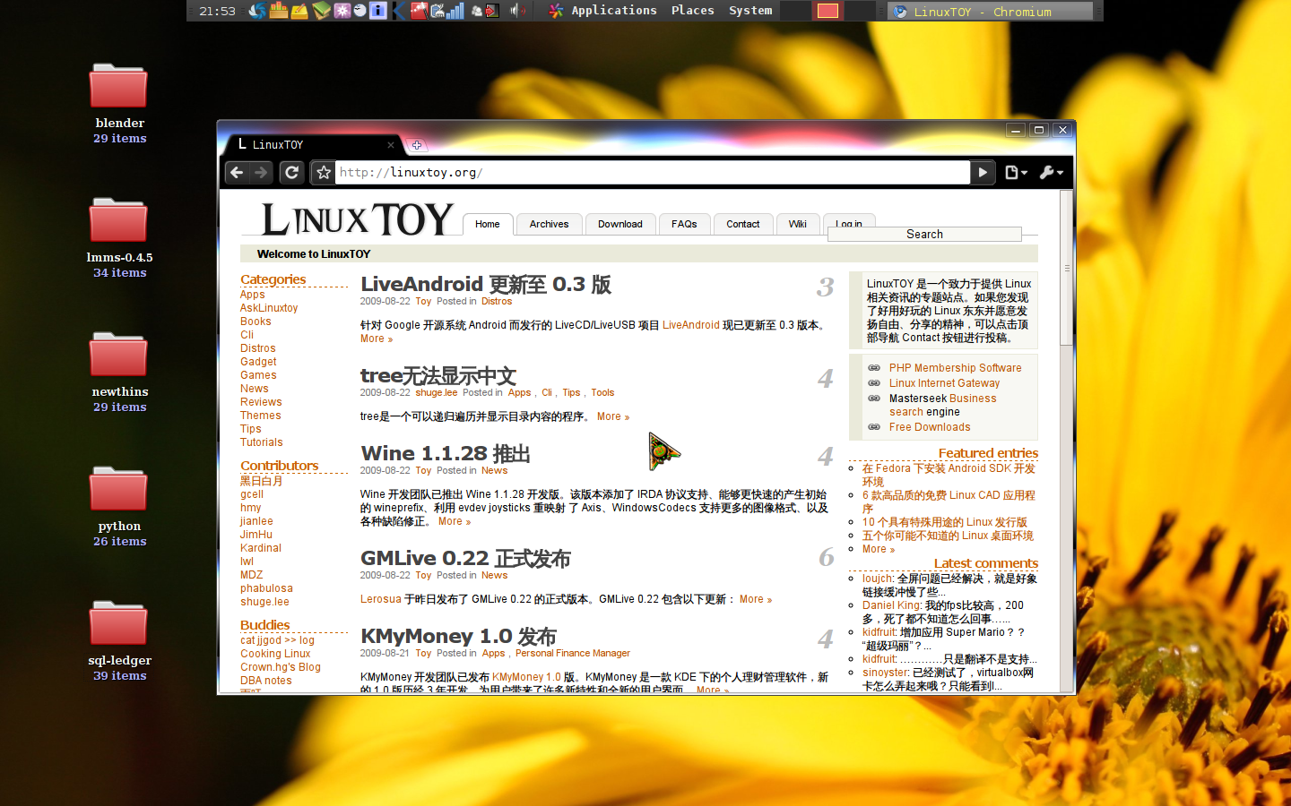Go to the Home tab
The image size is (1291, 806).
pyautogui.click(x=488, y=224)
